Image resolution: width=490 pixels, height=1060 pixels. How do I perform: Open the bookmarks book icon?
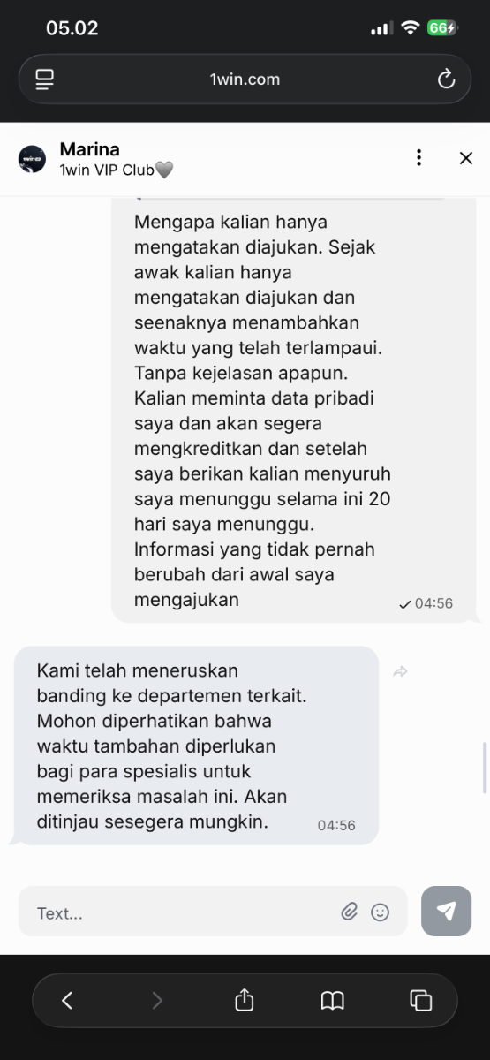[332, 1000]
